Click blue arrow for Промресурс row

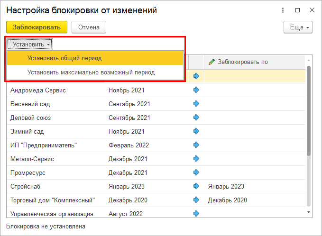[x=196, y=172]
